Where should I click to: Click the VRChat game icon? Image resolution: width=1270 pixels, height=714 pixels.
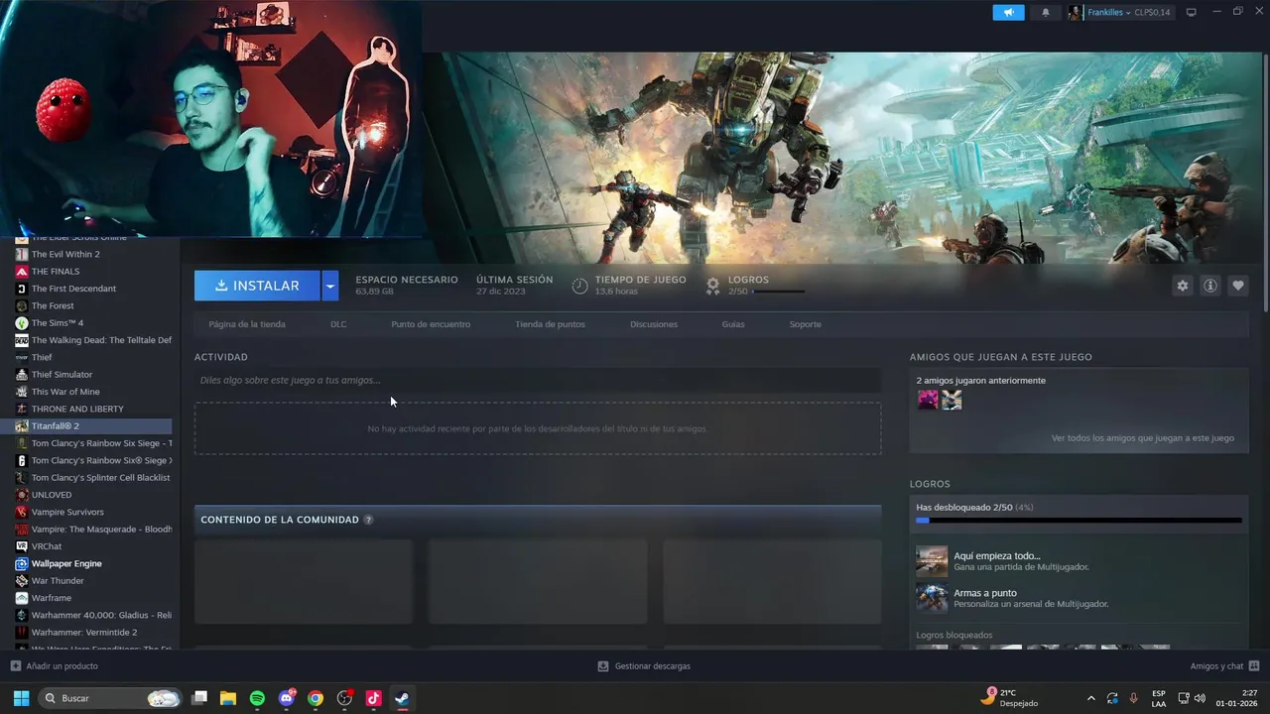coord(22,546)
